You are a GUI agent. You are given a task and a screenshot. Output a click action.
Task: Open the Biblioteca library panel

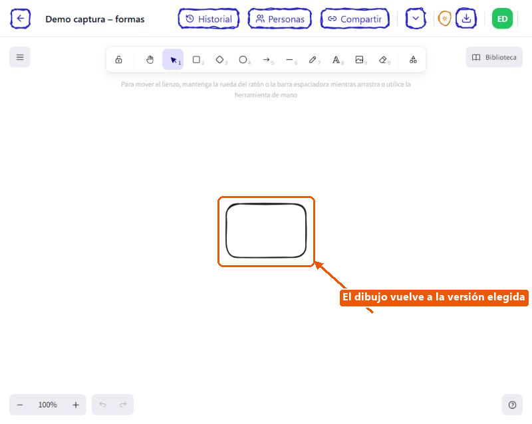tap(494, 57)
